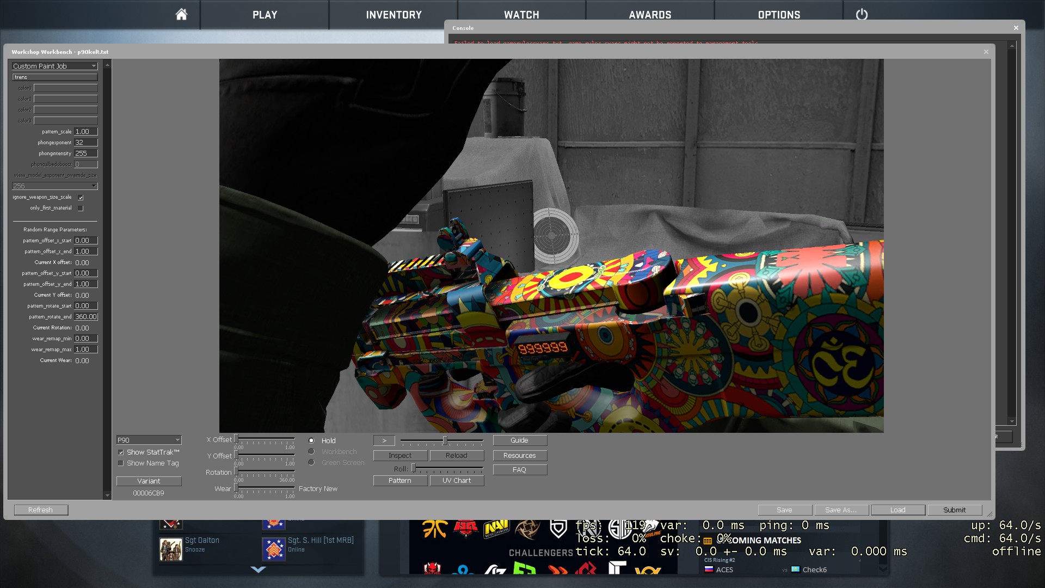Click the color0 input field

coord(65,88)
